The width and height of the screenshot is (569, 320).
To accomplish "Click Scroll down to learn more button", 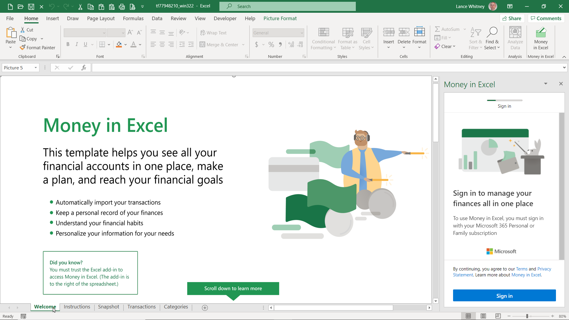I will 233,289.
